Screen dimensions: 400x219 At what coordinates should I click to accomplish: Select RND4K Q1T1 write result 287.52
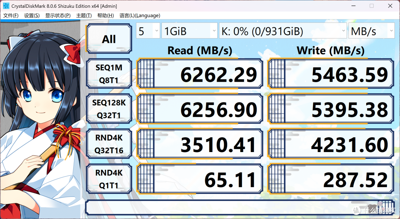pos(331,179)
